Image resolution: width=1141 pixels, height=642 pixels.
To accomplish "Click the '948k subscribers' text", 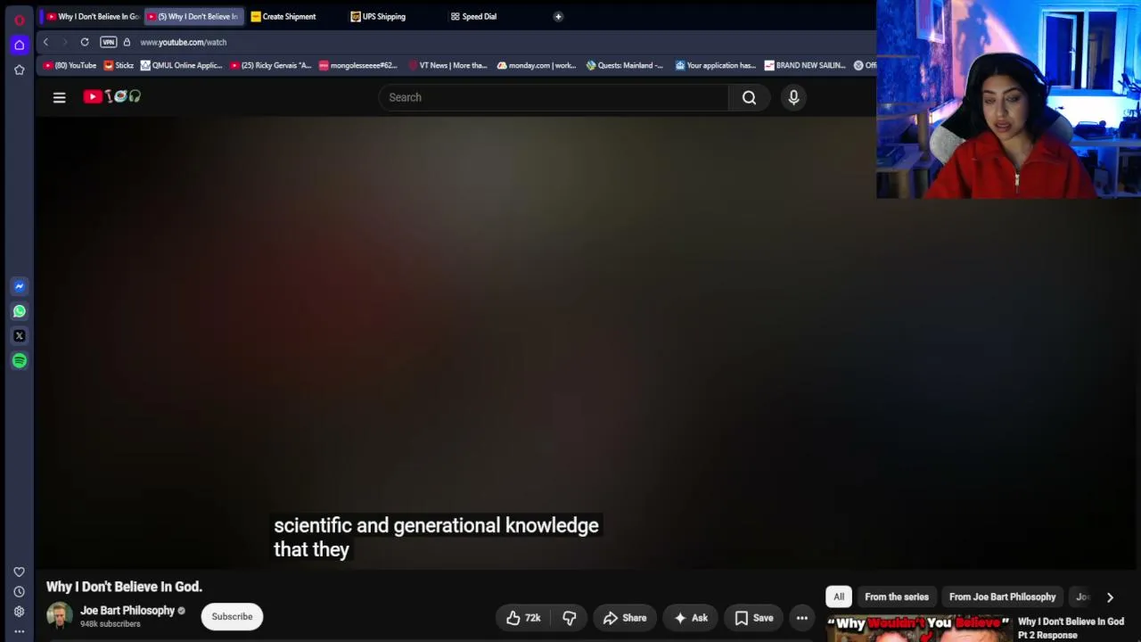I will (111, 624).
